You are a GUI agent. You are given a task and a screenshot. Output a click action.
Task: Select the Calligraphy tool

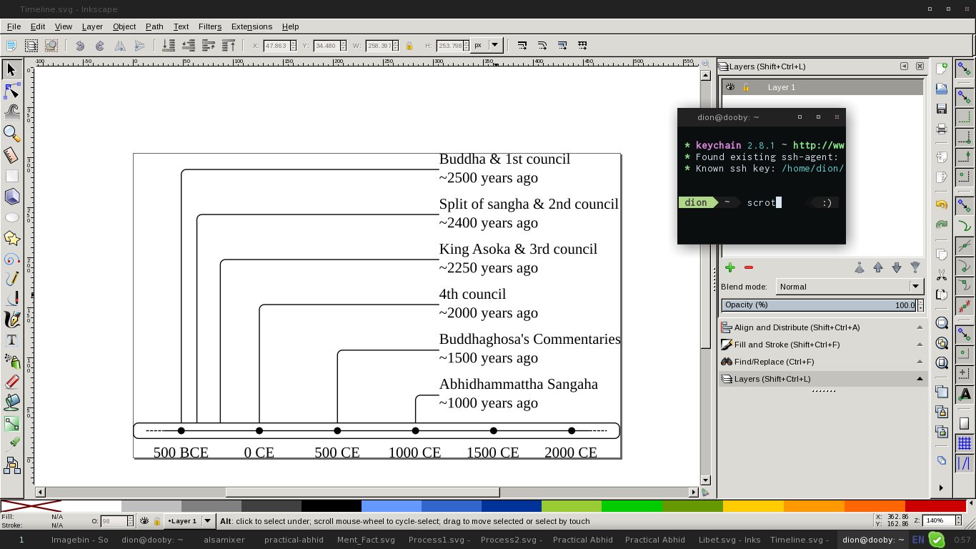pyautogui.click(x=11, y=320)
